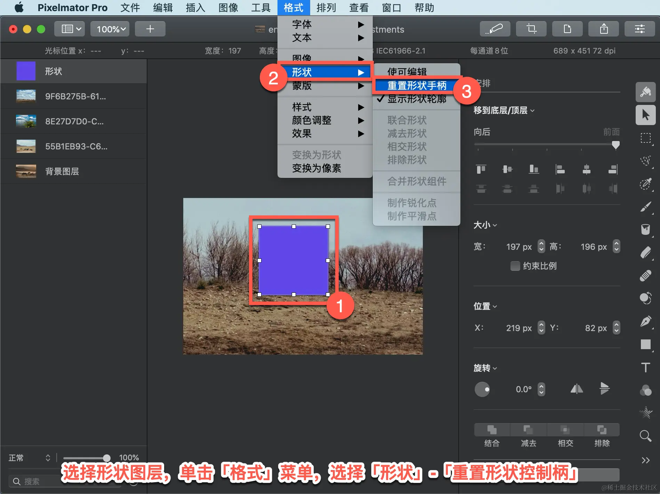Click the 减去 subtract button
This screenshot has height=494, width=660.
point(528,430)
